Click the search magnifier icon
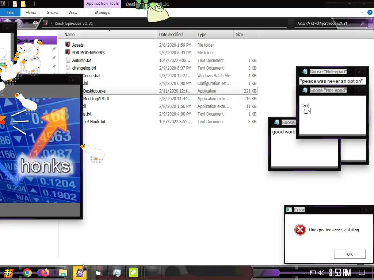 363,23
